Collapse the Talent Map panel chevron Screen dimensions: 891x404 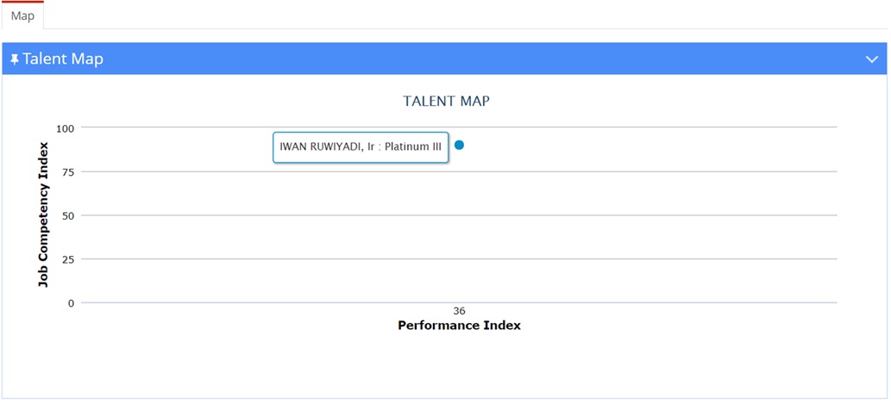click(x=872, y=59)
